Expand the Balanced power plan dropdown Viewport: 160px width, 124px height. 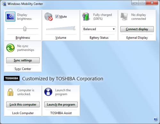click(x=99, y=29)
